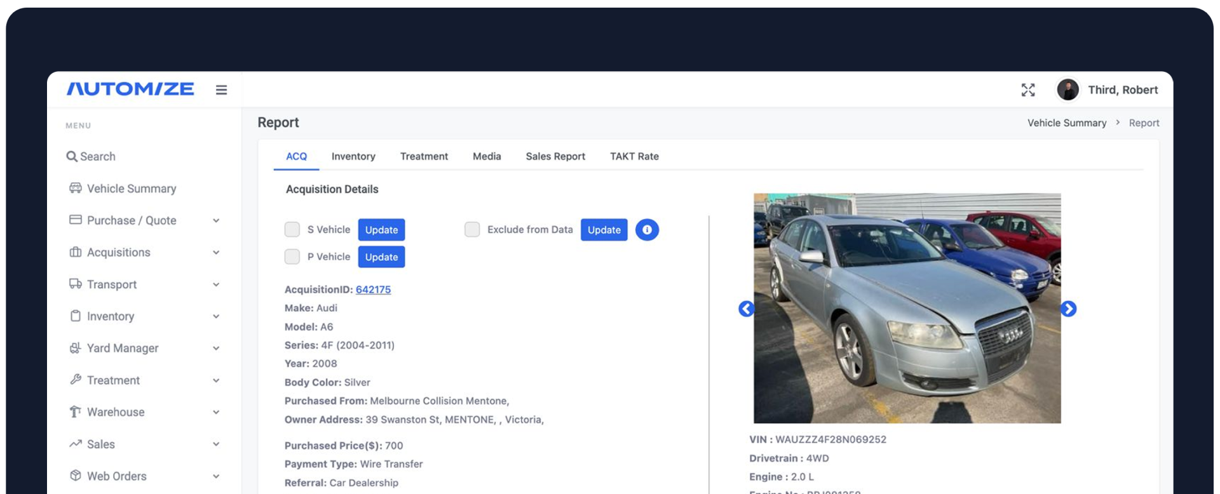Open the Treatment report tab
This screenshot has width=1220, height=494.
[x=424, y=156]
